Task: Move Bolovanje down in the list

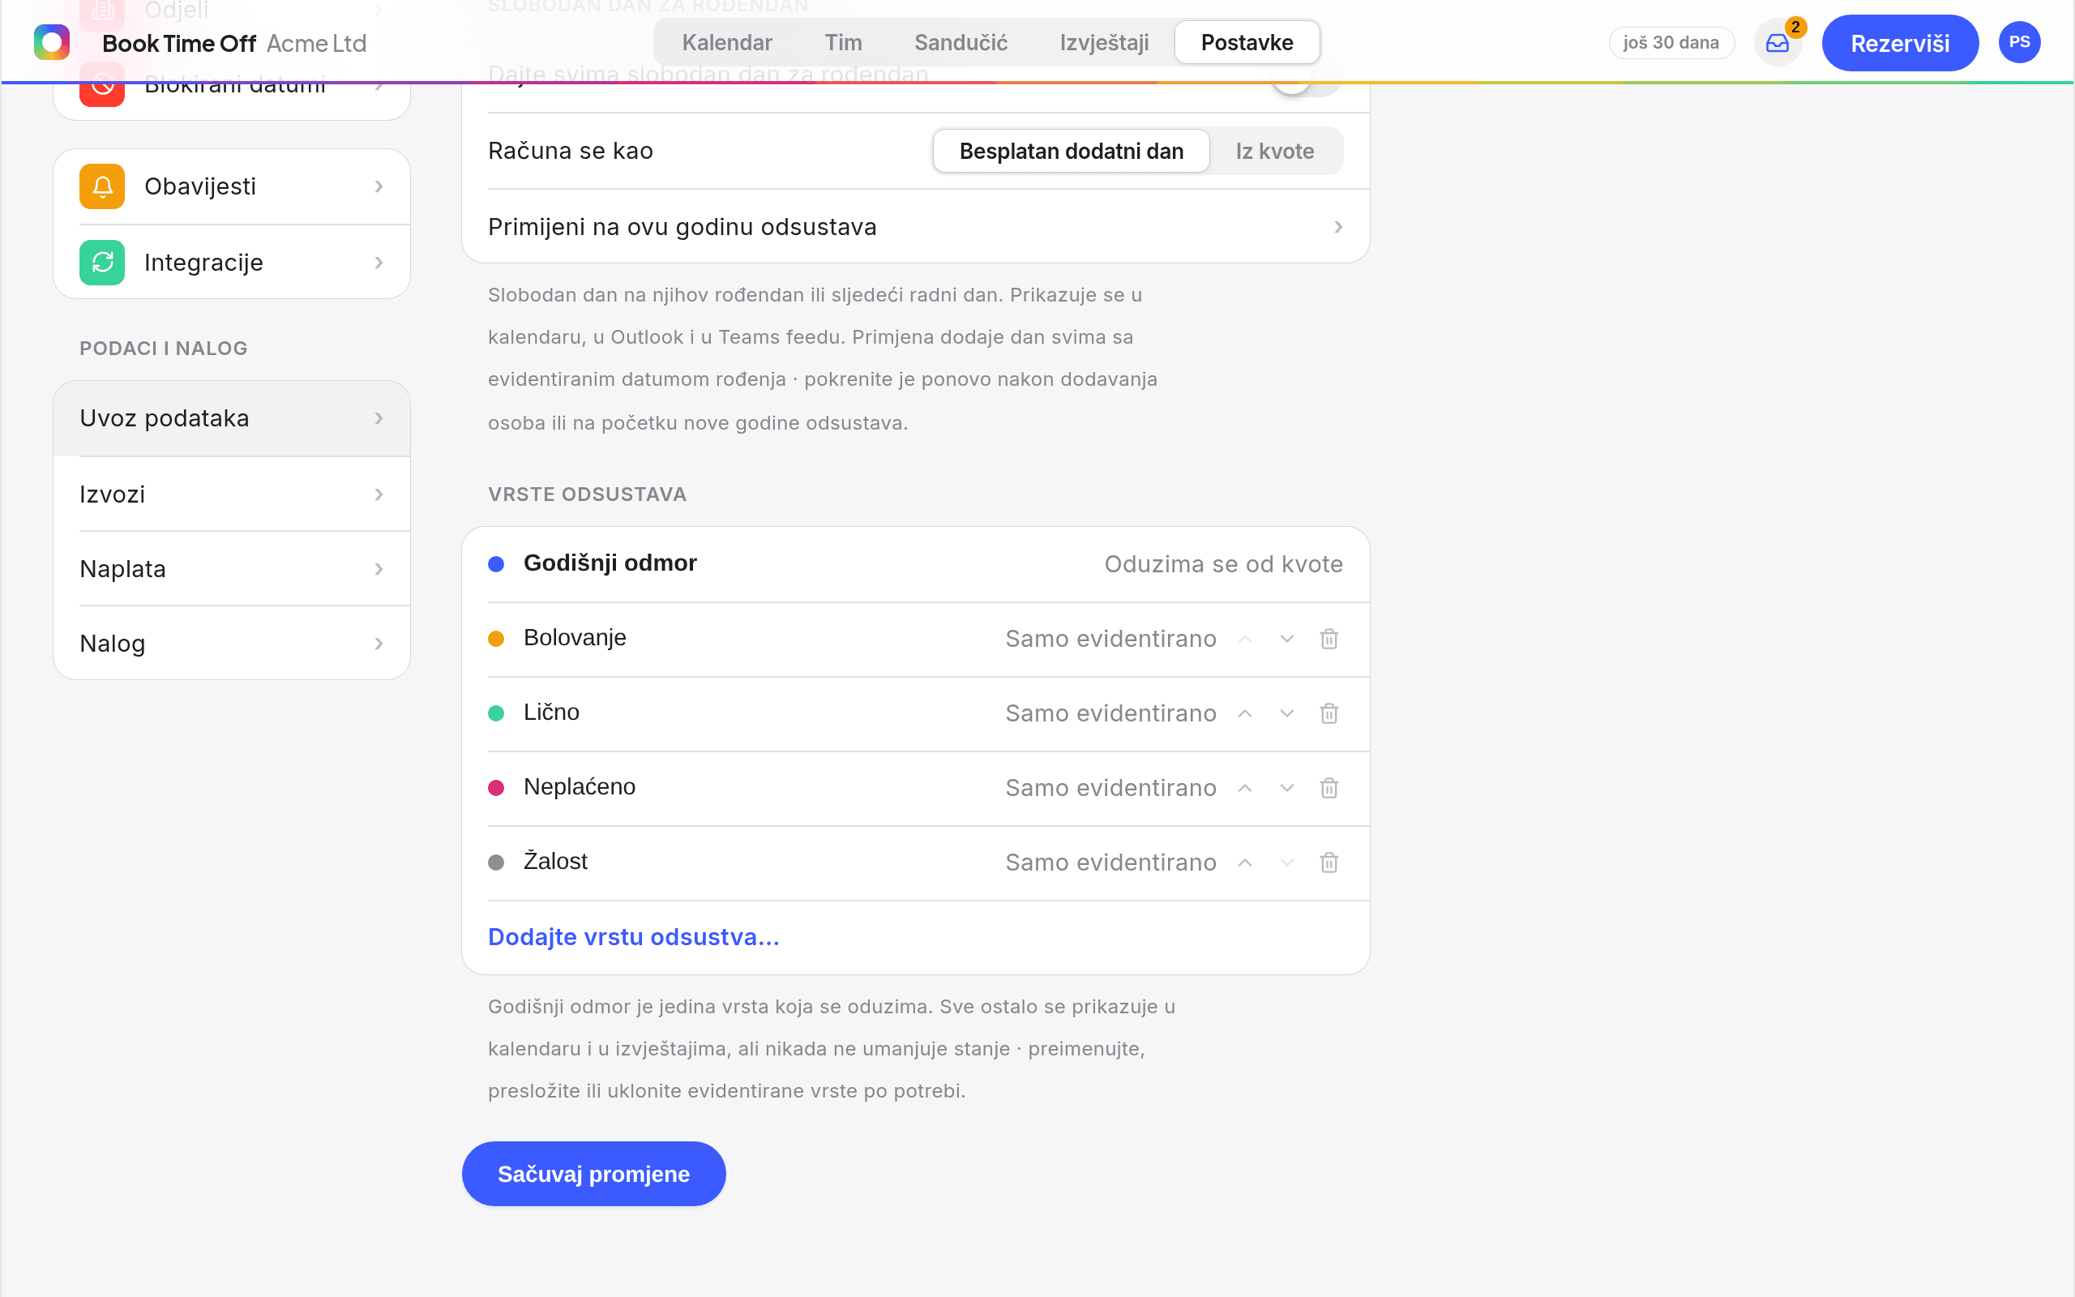Action: point(1287,639)
